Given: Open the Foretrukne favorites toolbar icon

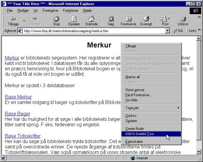Looking at the screenshot, I should coord(128,21).
